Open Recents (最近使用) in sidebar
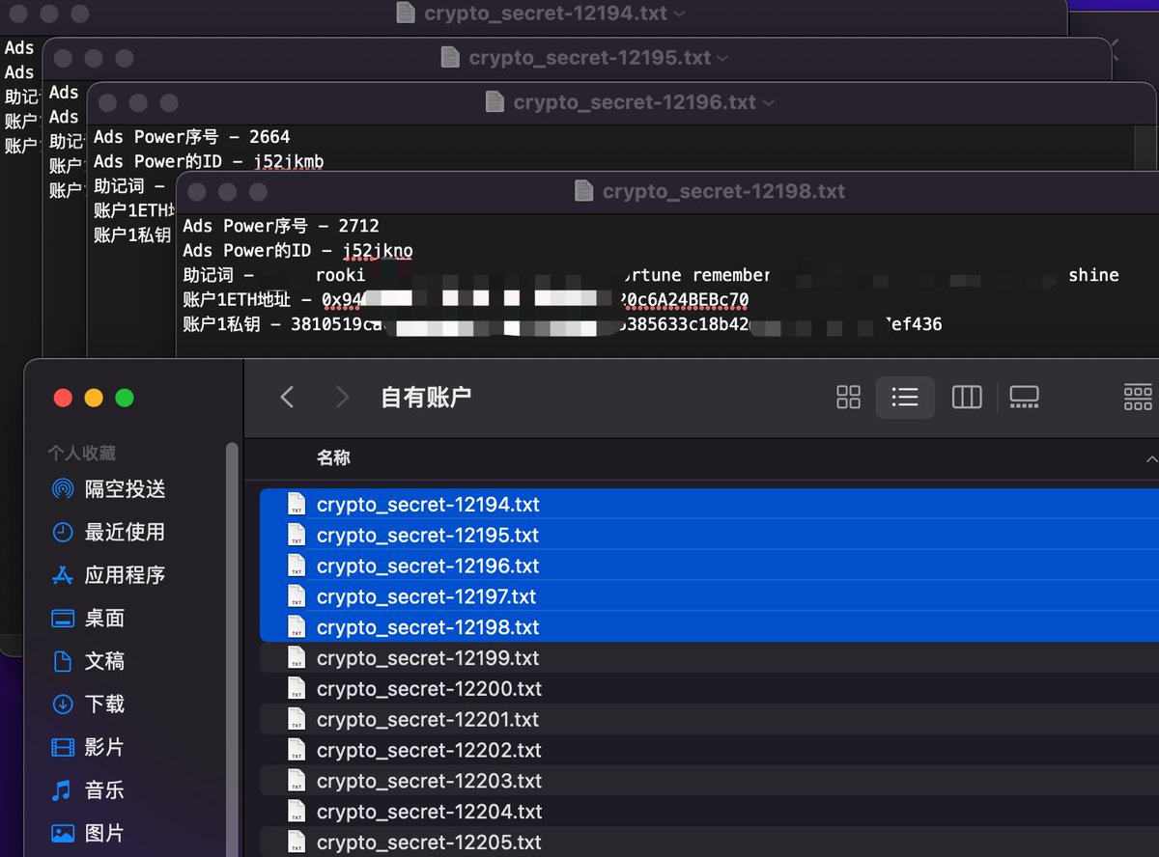Image resolution: width=1159 pixels, height=857 pixels. (125, 532)
